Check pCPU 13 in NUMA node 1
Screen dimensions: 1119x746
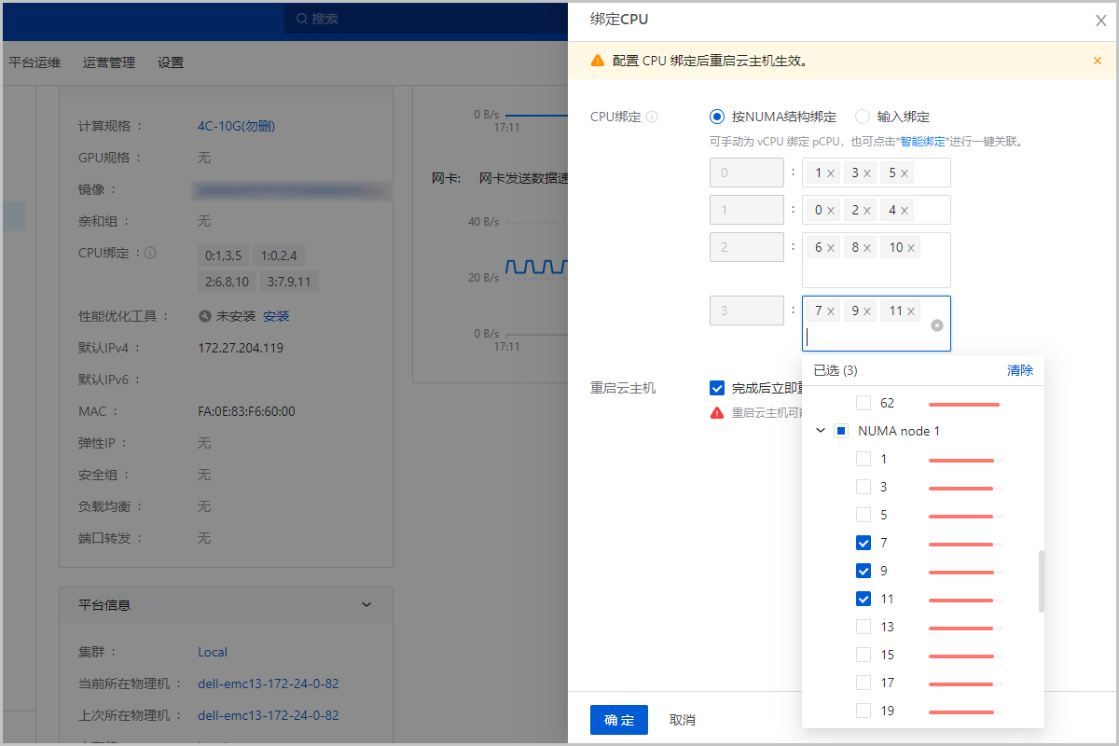[x=863, y=627]
